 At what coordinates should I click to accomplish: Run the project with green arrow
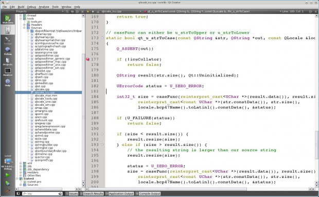point(7,175)
